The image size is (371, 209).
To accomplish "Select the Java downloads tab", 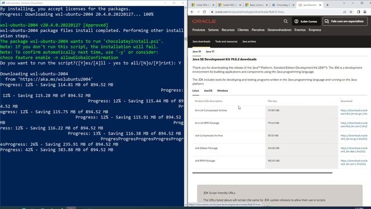I will pyautogui.click(x=201, y=41).
